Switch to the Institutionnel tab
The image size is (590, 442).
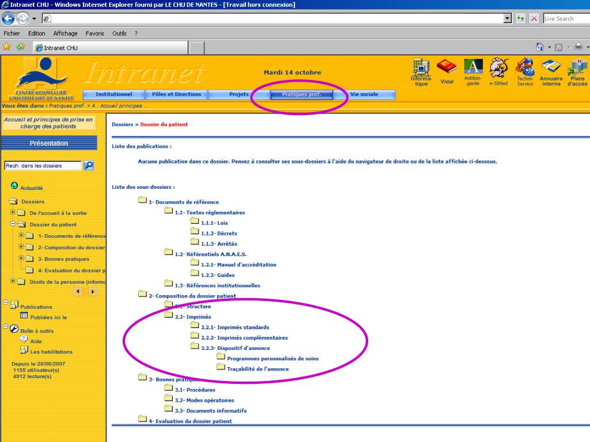click(114, 94)
